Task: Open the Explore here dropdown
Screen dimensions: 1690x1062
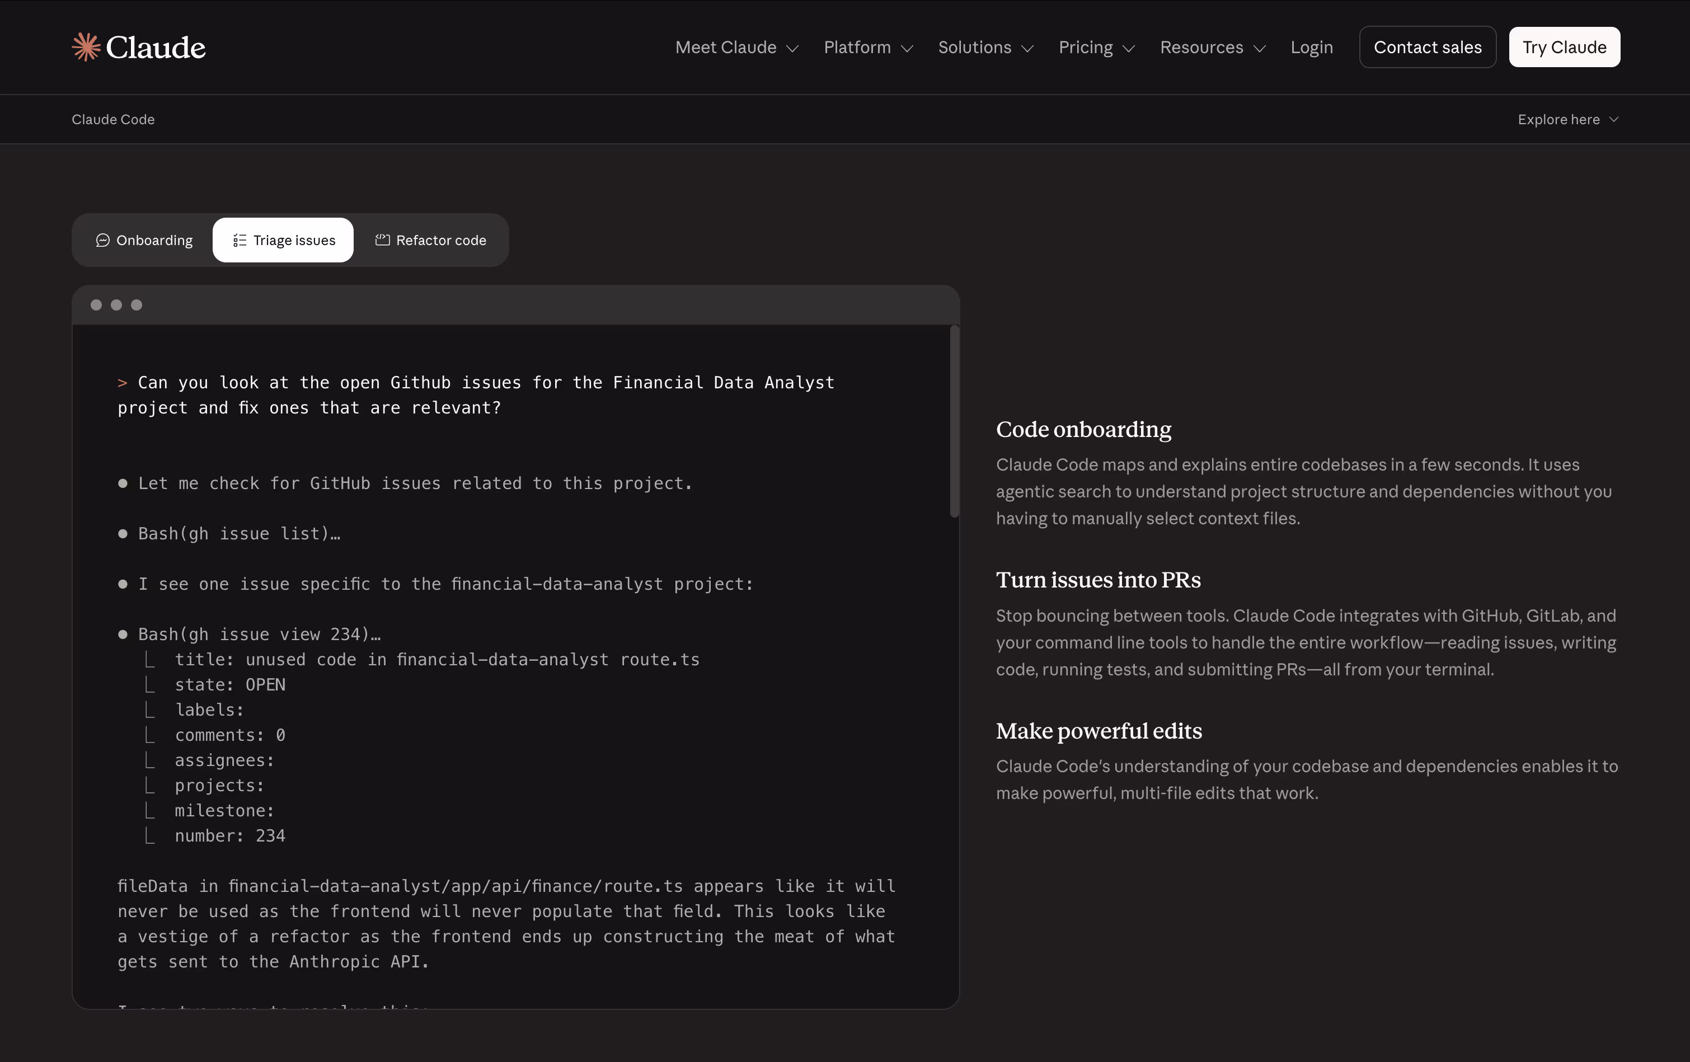Action: click(x=1568, y=119)
